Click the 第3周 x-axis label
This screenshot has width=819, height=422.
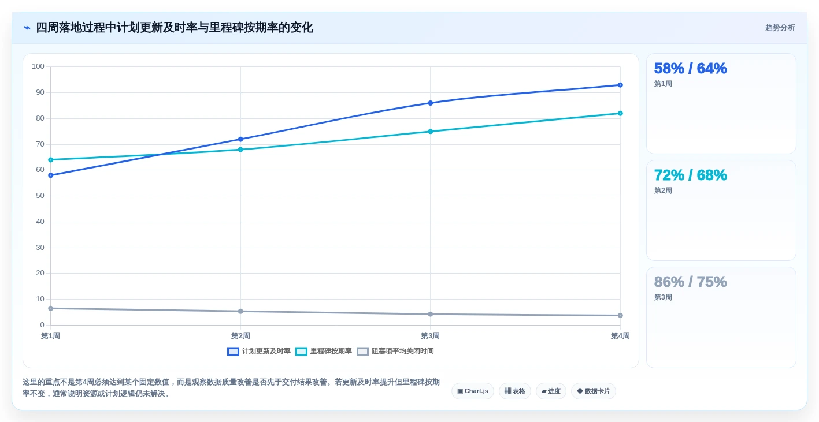pyautogui.click(x=430, y=336)
